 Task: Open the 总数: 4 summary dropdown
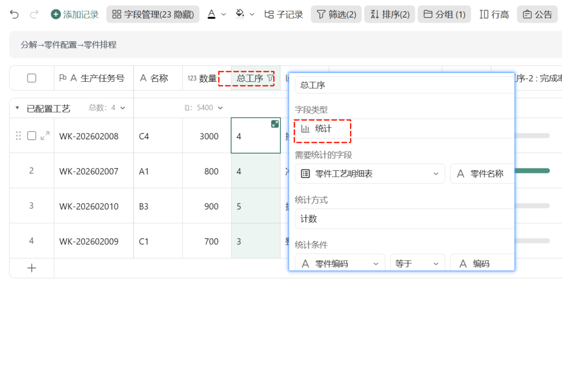[x=107, y=108]
